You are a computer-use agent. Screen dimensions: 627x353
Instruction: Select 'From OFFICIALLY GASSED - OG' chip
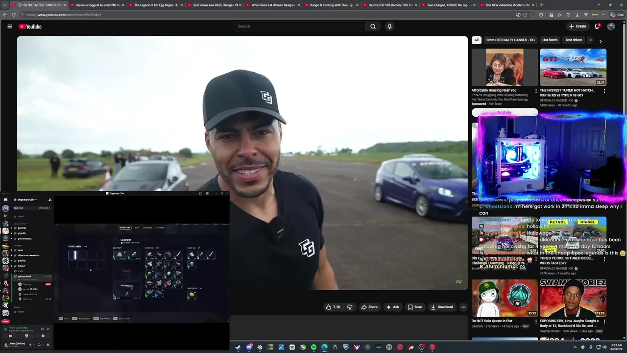click(510, 40)
